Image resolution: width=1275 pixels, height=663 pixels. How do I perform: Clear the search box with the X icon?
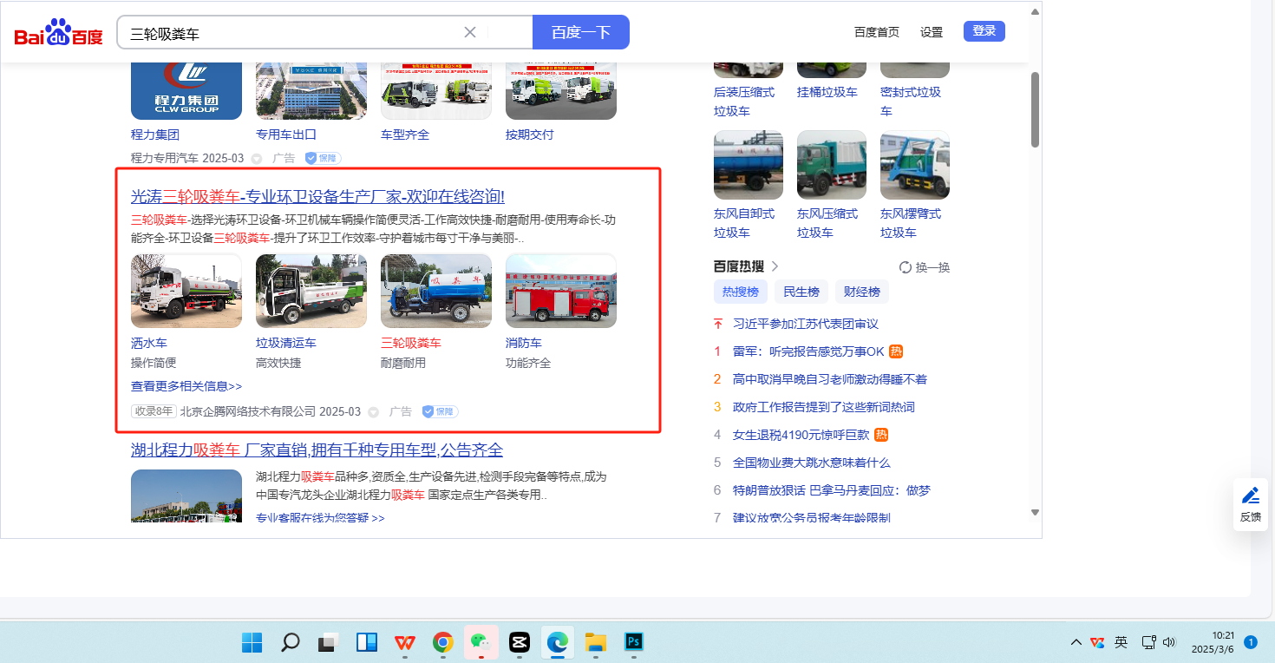(470, 32)
